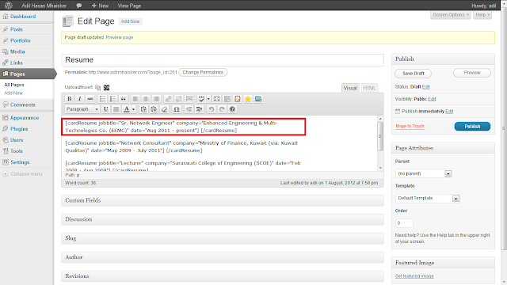Paste from Word

coord(154,109)
